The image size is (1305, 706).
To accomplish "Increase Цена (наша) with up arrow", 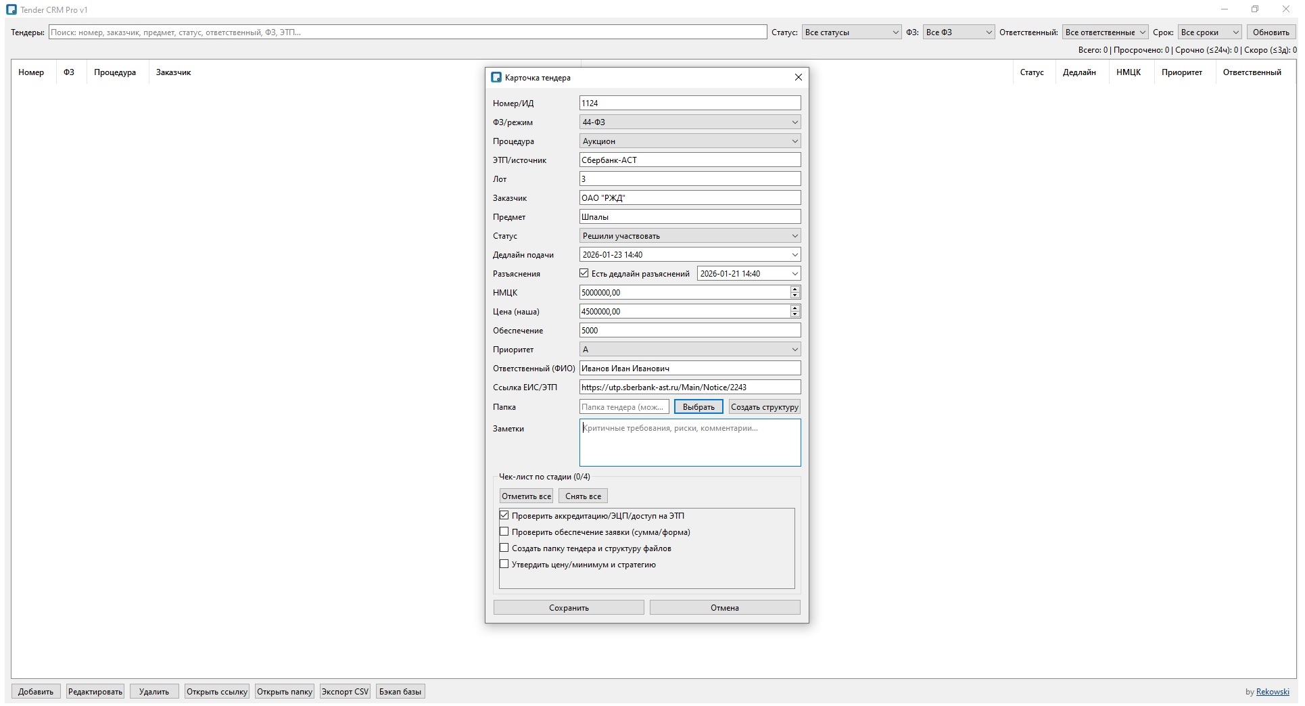I will coord(795,308).
